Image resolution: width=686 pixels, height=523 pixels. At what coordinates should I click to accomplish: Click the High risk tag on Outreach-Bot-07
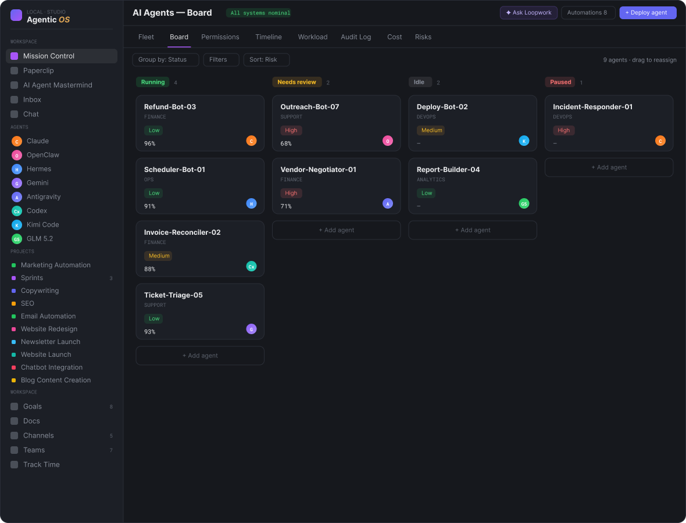point(291,130)
